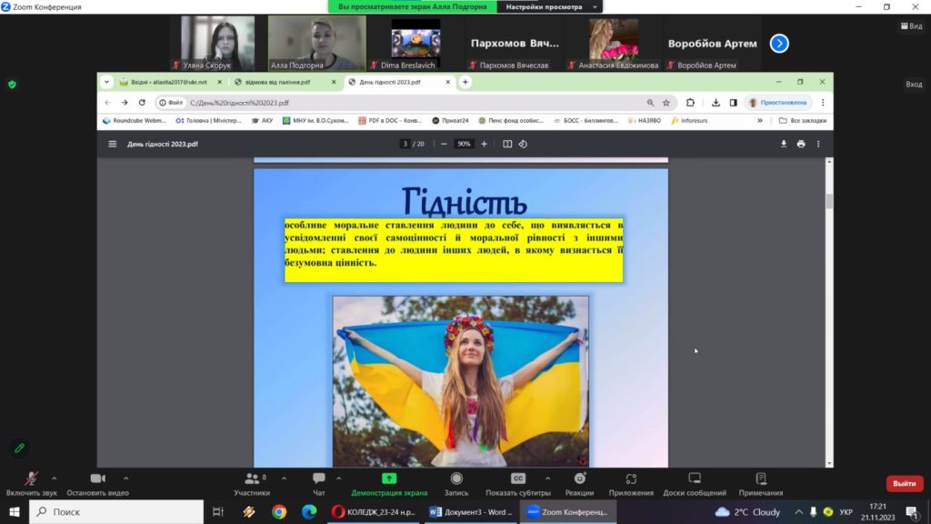Switch to Вхідні mail browser tab
Image resolution: width=931 pixels, height=524 pixels.
pyautogui.click(x=168, y=82)
